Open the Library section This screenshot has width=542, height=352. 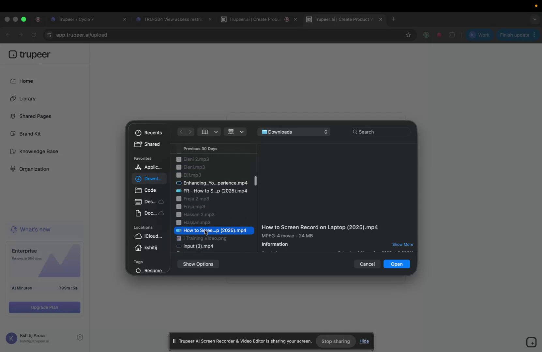27,99
